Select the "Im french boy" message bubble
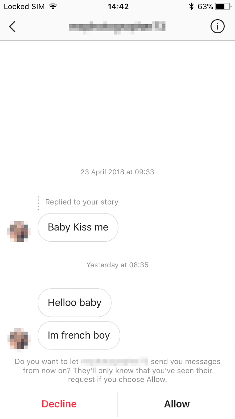235x419 pixels. tap(79, 335)
